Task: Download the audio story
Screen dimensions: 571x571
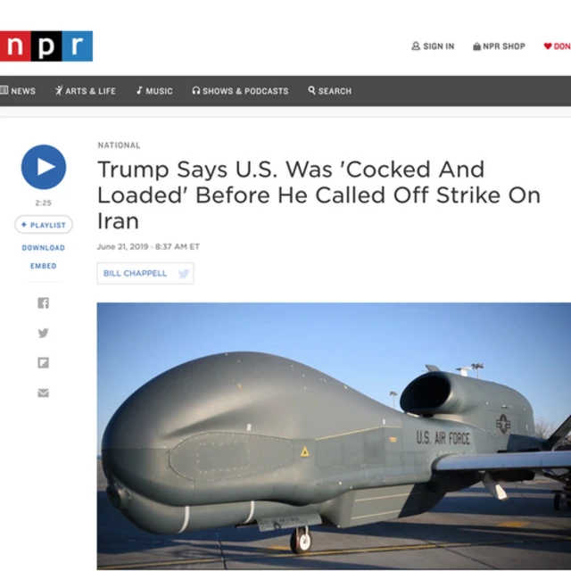Action: 44,248
